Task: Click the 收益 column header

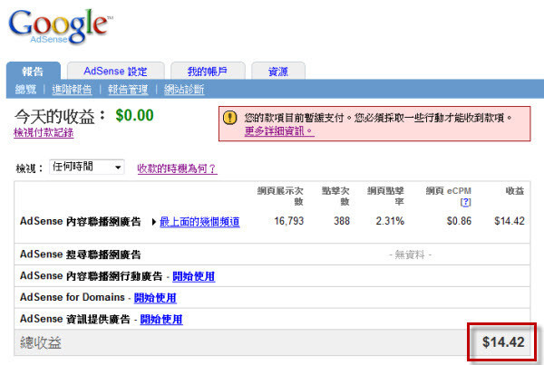Action: 515,190
